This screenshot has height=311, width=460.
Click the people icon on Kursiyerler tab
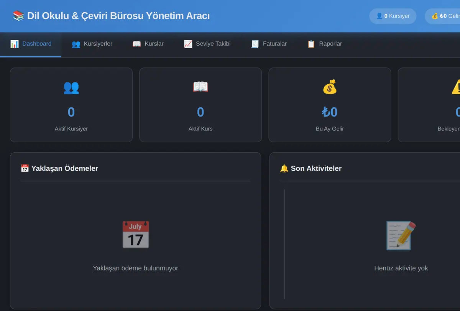pos(76,44)
